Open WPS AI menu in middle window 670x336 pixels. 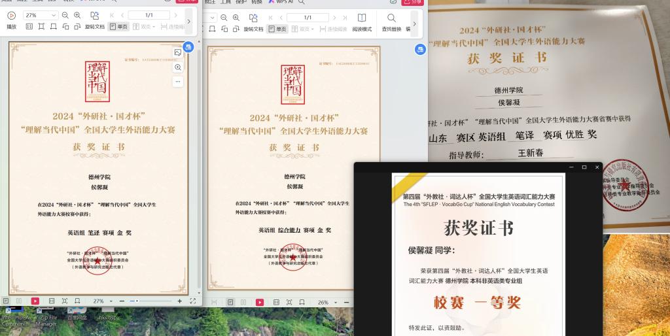(x=281, y=2)
